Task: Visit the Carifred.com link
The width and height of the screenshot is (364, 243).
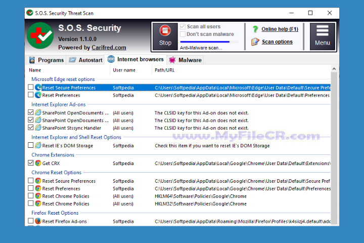Action: pos(109,48)
